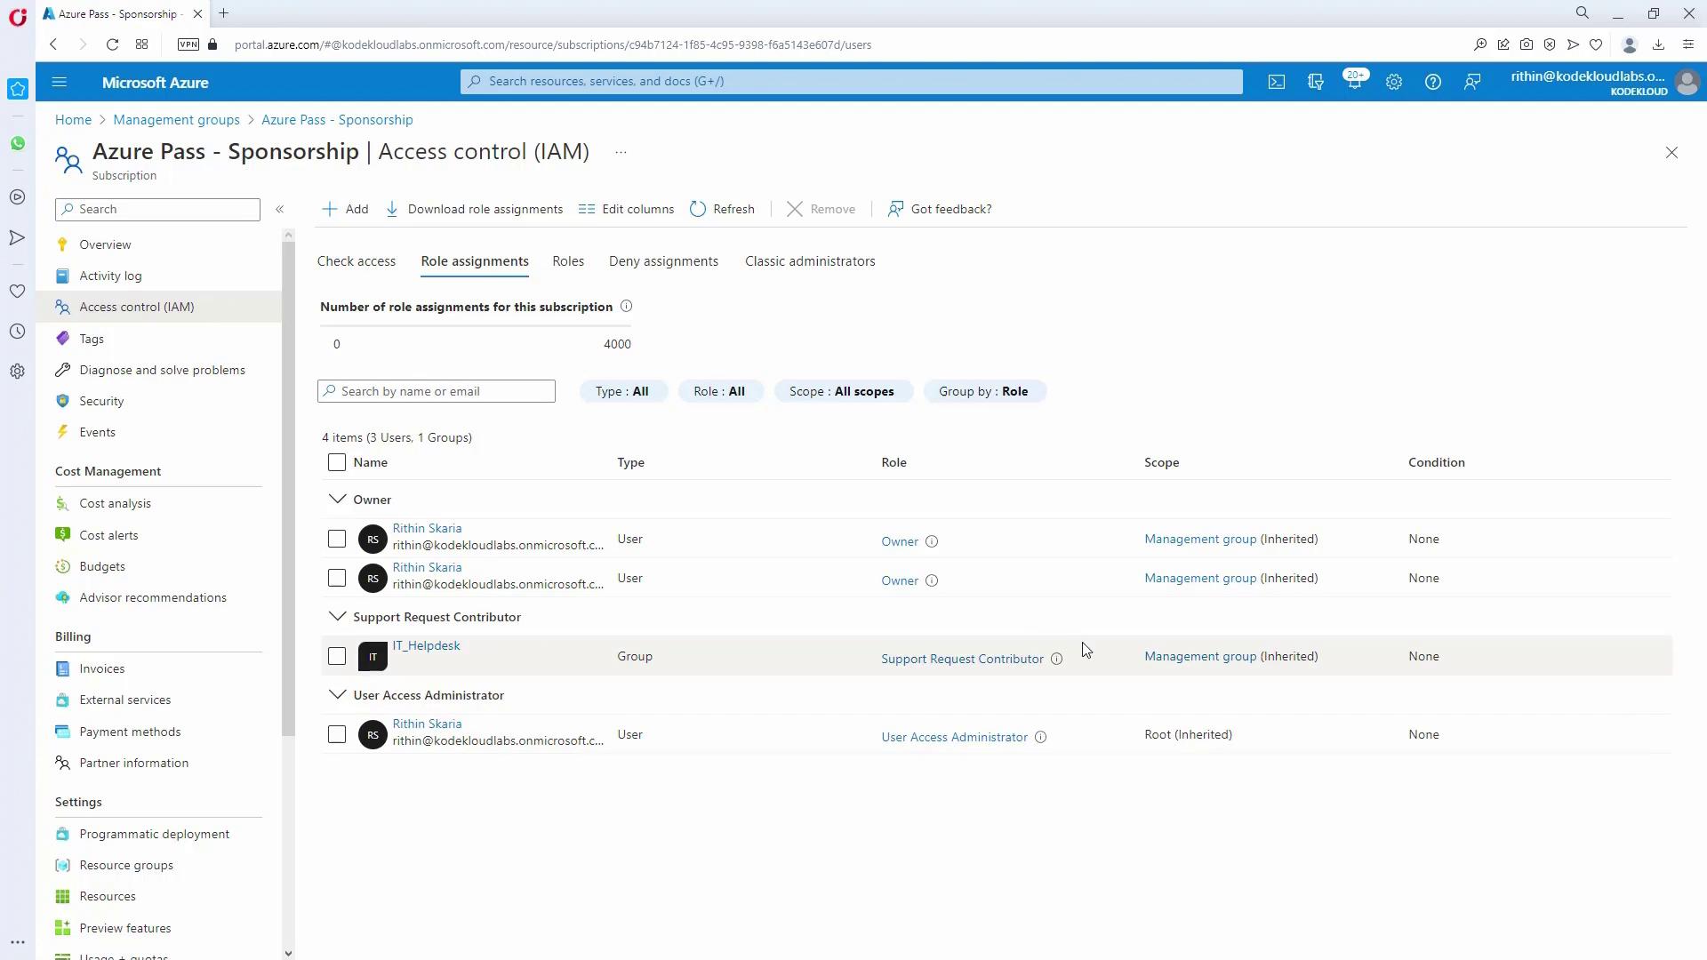This screenshot has width=1707, height=960.
Task: Select the User Access Administrator row checkbox
Action: (337, 735)
